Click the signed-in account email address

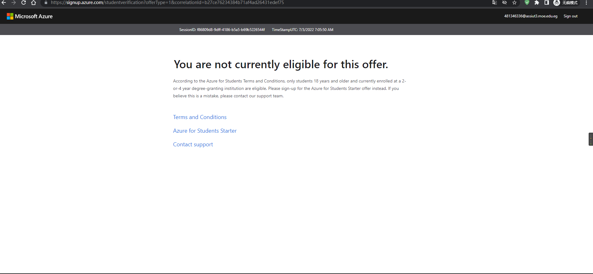pyautogui.click(x=531, y=16)
